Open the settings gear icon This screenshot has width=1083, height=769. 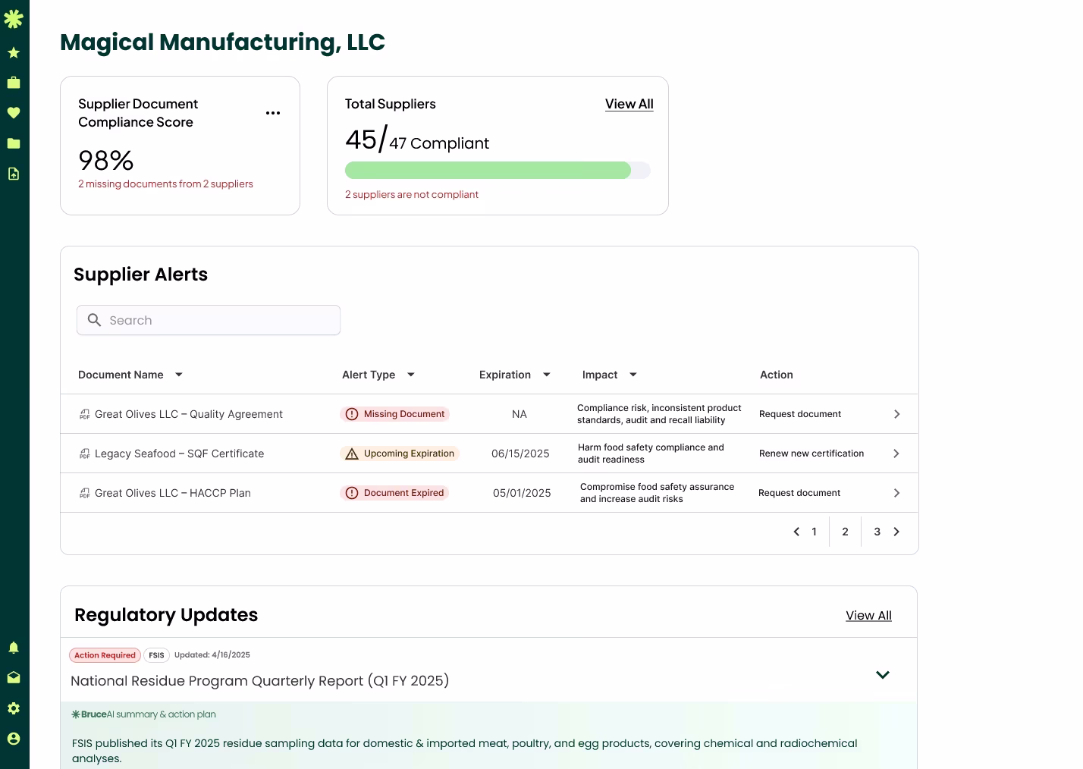(14, 708)
